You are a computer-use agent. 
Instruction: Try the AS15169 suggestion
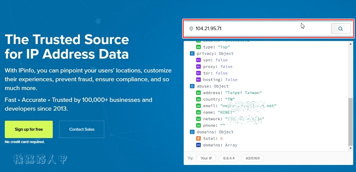(x=253, y=158)
